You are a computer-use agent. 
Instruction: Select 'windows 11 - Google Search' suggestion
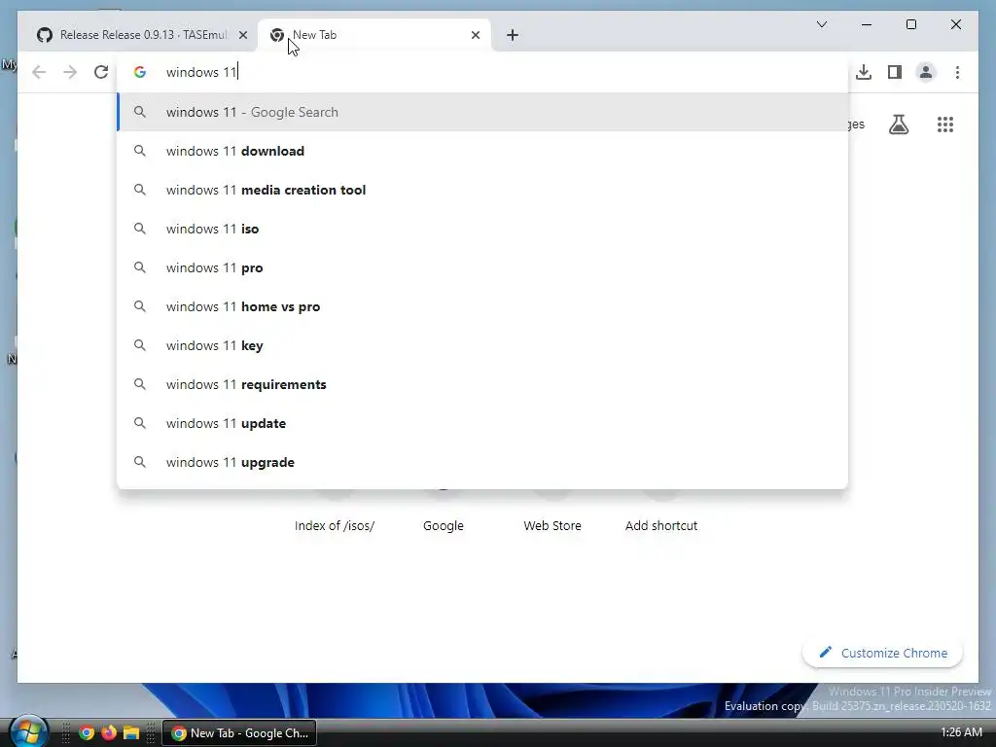click(482, 113)
